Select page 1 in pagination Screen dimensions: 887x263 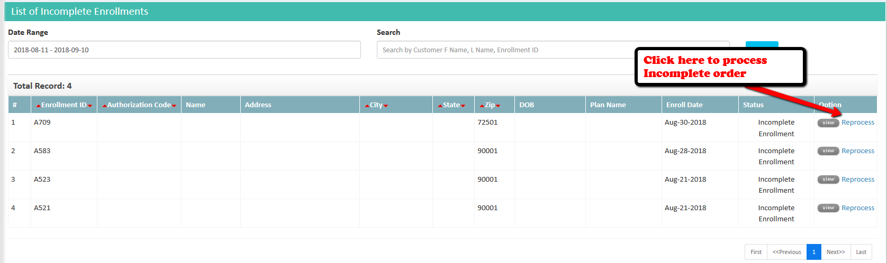click(x=814, y=252)
